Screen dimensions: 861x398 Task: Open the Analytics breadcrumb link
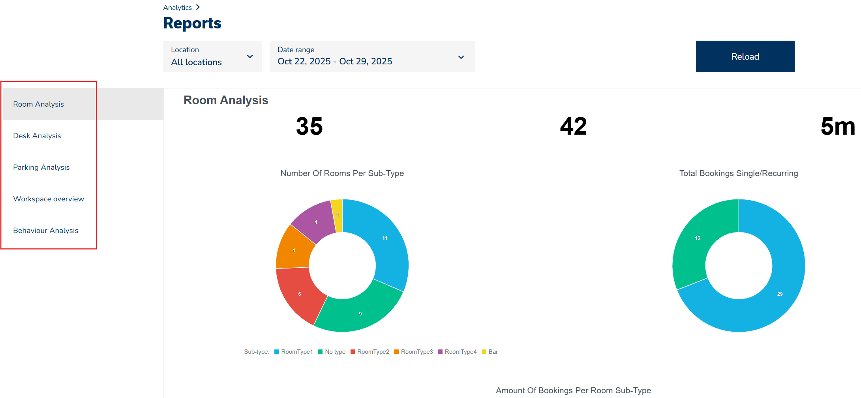(177, 8)
